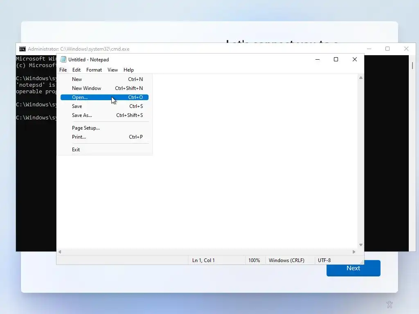
Task: Maximize the Notepad window
Action: (336, 60)
